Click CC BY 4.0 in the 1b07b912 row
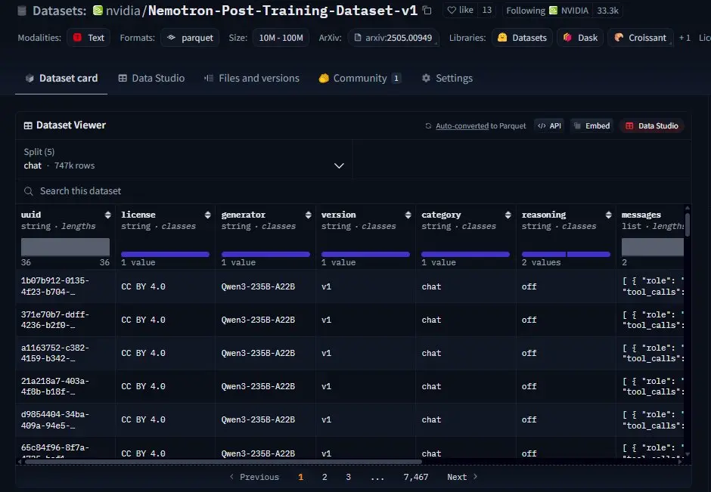 point(143,286)
